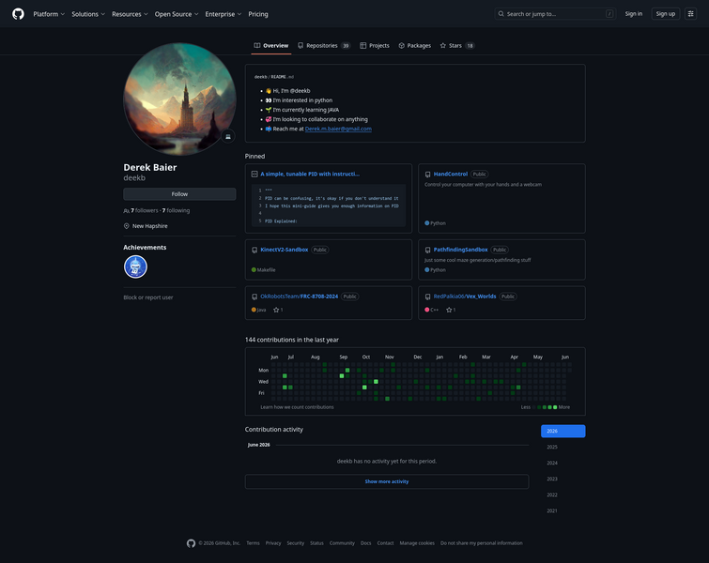Click Do not share my personal information
Screen dimensions: 709x563
coord(482,543)
